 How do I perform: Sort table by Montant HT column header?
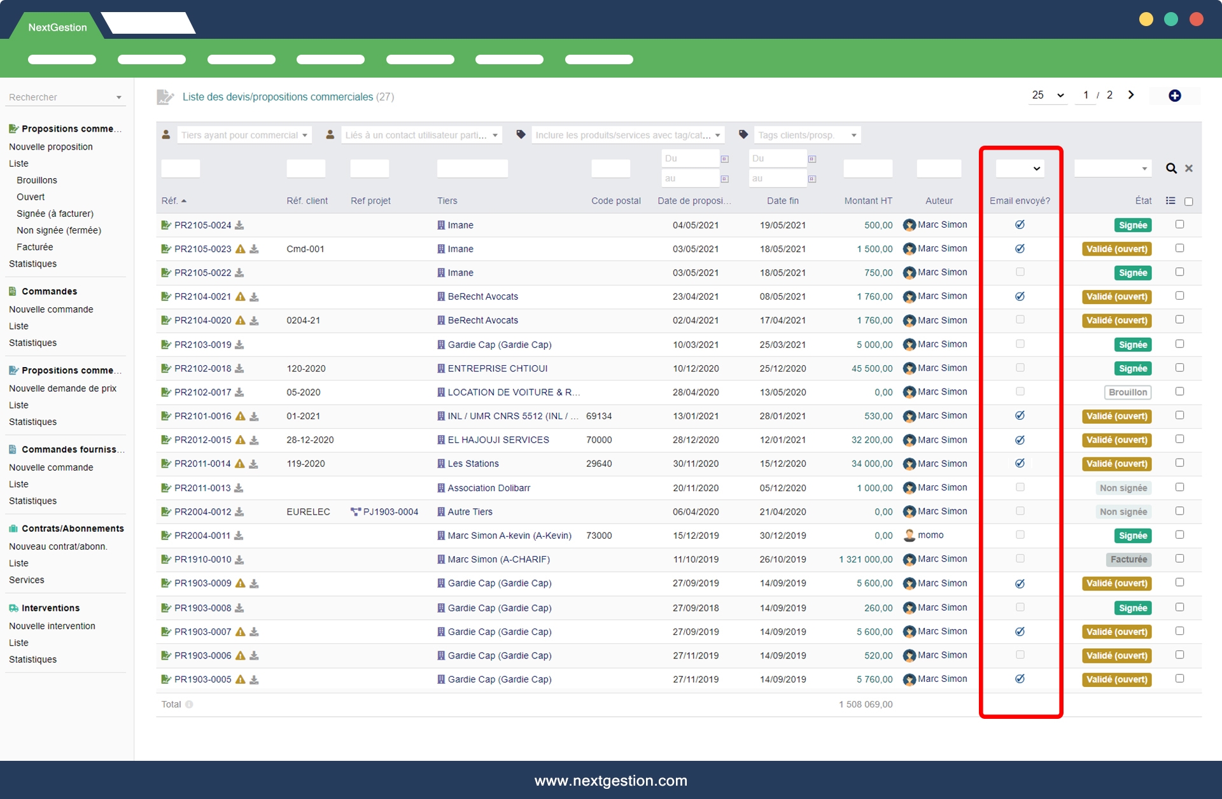pos(867,201)
